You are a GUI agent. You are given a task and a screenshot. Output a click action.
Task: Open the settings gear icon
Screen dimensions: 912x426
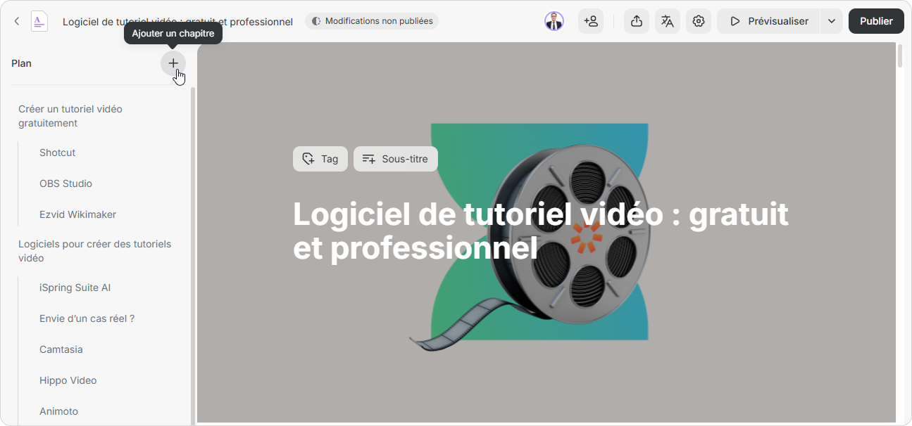click(x=698, y=21)
